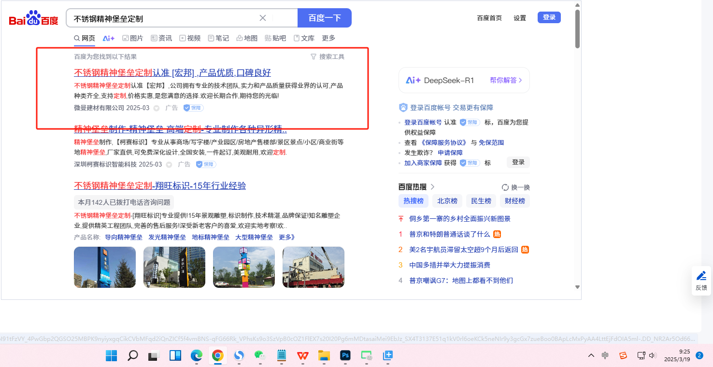Open dropdown arrow beside 微曼建材有限公司 date

click(156, 108)
